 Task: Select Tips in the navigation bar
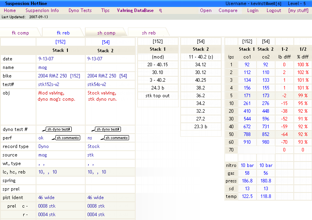pos(105,10)
